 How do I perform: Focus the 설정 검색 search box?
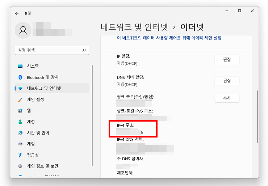pyautogui.click(x=52, y=50)
